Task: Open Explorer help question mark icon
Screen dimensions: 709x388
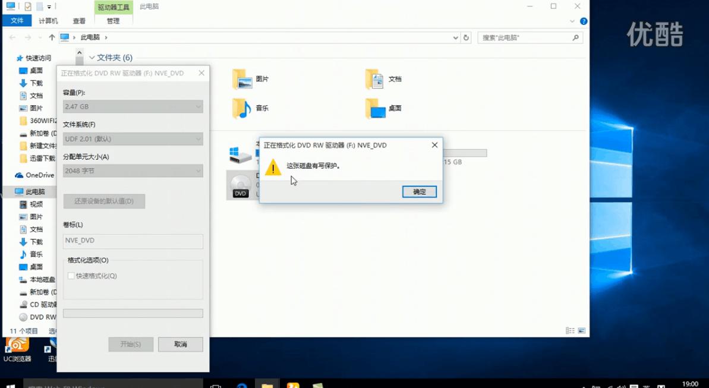Action: coord(583,21)
